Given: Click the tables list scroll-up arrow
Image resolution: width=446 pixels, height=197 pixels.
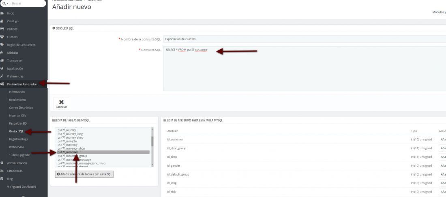Looking at the screenshot, I should pos(152,129).
